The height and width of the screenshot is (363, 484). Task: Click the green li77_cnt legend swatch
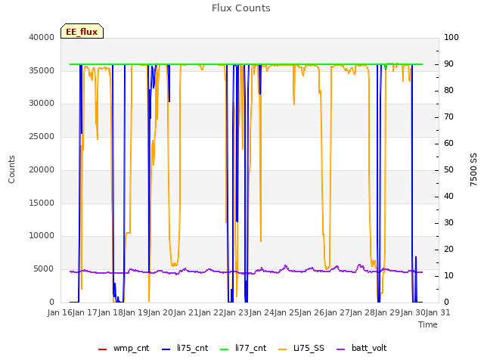[224, 349]
